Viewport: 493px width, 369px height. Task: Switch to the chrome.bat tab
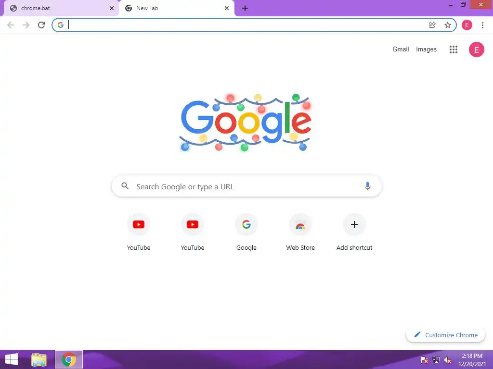pyautogui.click(x=61, y=8)
